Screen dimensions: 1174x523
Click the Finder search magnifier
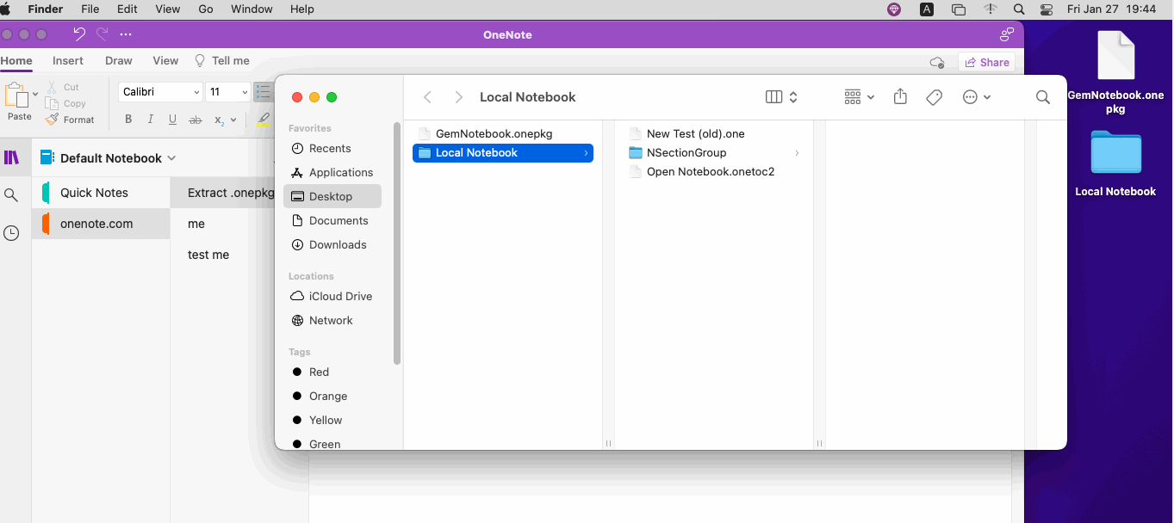pyautogui.click(x=1042, y=97)
